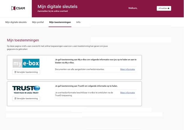Click the bold text 'Je gaf toestemming aan TrustO'
This screenshot has height=130, width=184.
click(x=70, y=86)
